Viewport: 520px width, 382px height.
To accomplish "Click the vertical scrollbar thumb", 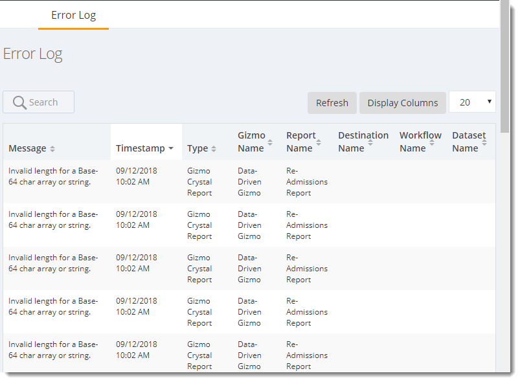I will click(504, 66).
